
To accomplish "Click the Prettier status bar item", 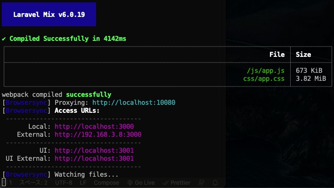I will click(x=176, y=183).
